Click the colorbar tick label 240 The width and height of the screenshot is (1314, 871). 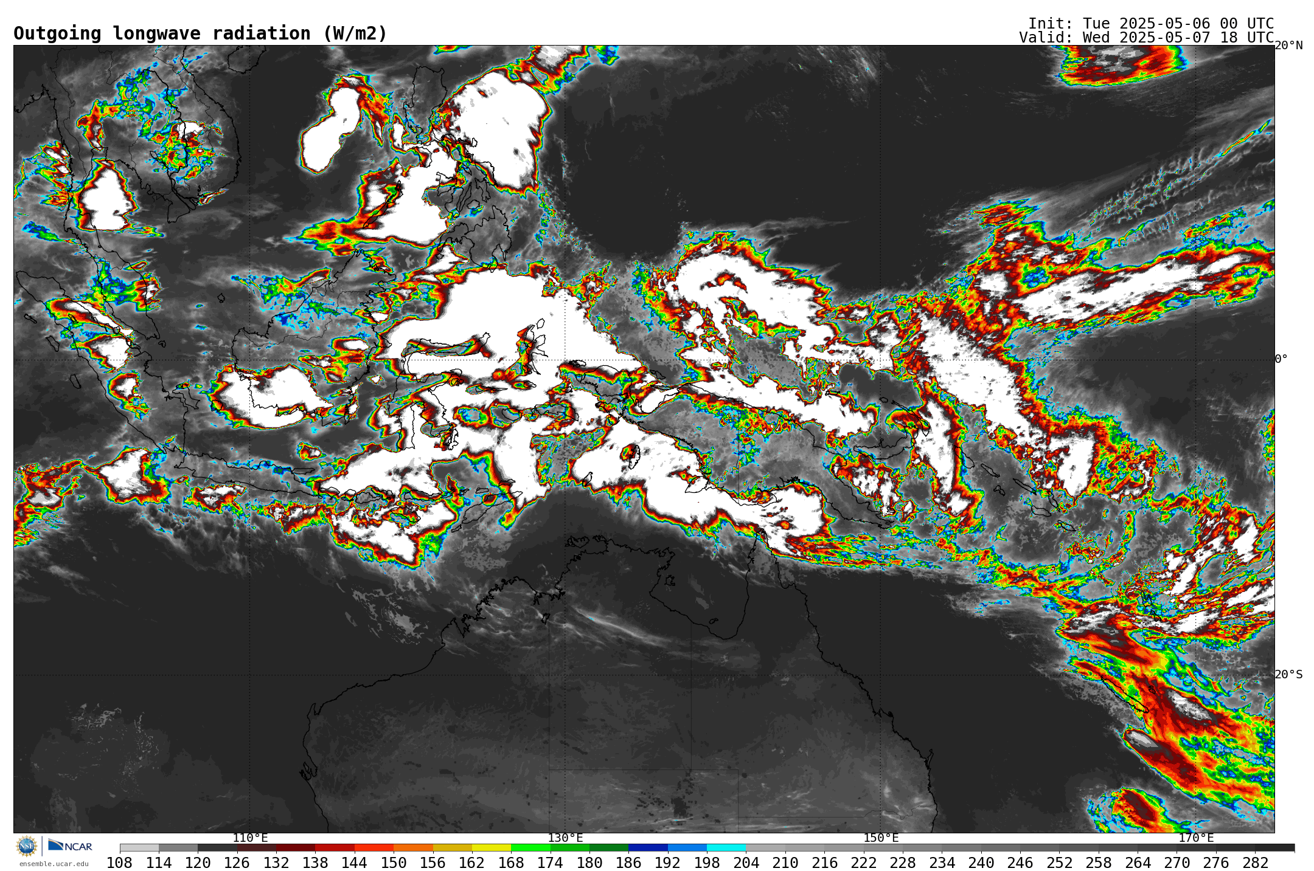pyautogui.click(x=981, y=863)
